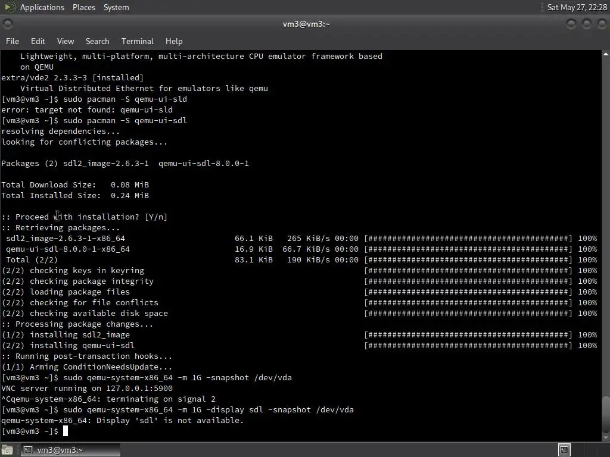Click the scrollbar up arrow
610x457 pixels.
coord(606,54)
